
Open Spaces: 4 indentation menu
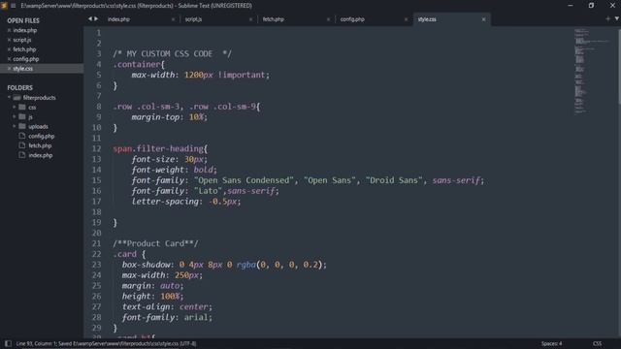coord(551,343)
